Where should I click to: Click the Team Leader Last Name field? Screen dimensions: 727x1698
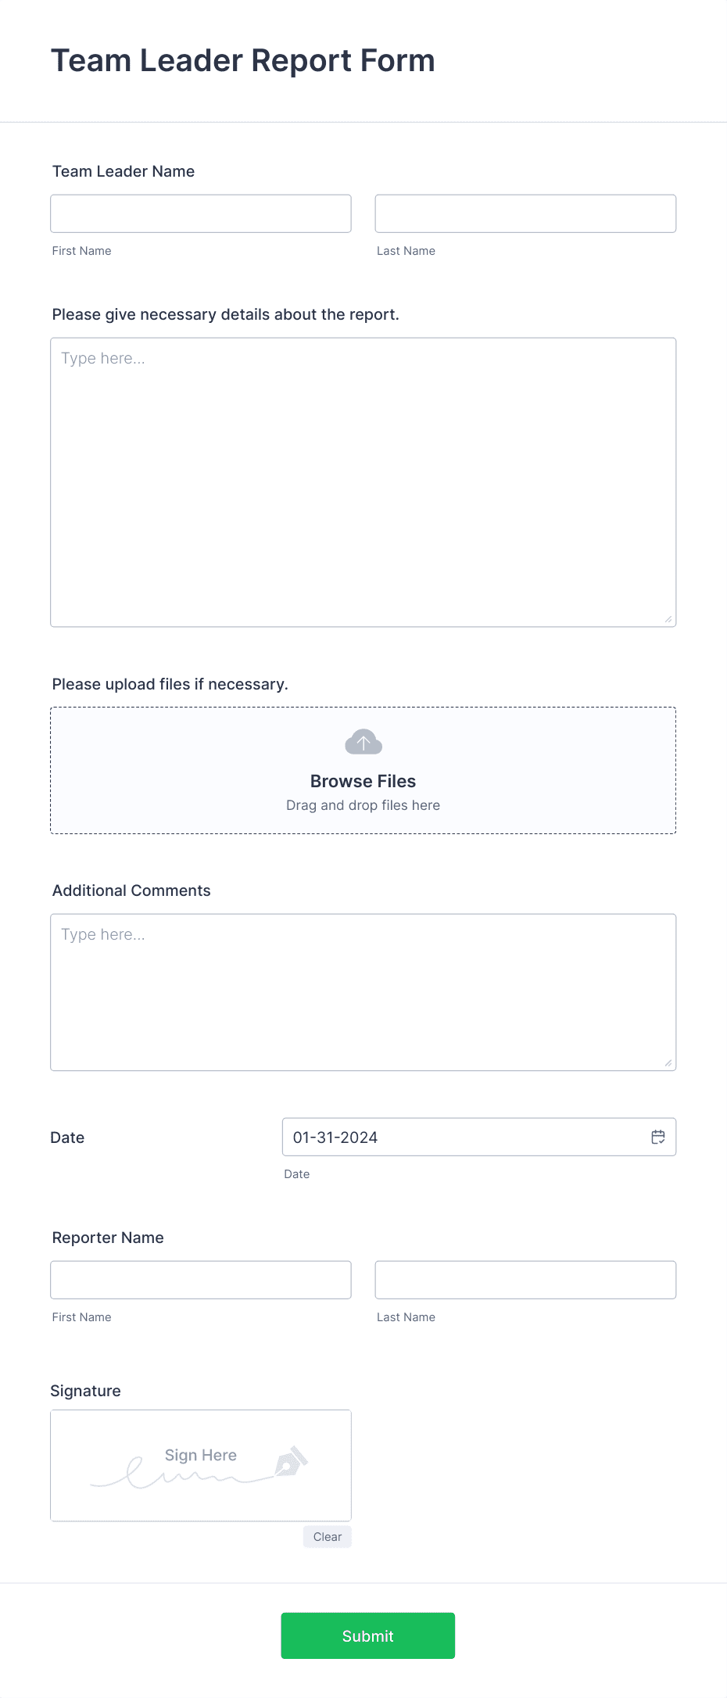[525, 213]
